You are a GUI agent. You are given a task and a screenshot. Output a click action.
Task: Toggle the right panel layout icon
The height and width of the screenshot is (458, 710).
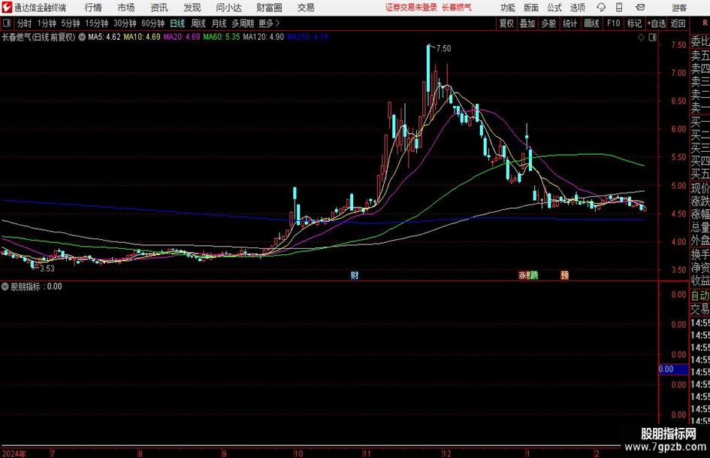(652, 38)
